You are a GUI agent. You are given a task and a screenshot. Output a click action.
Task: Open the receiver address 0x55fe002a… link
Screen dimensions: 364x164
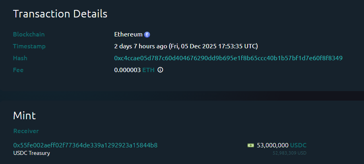point(85,145)
